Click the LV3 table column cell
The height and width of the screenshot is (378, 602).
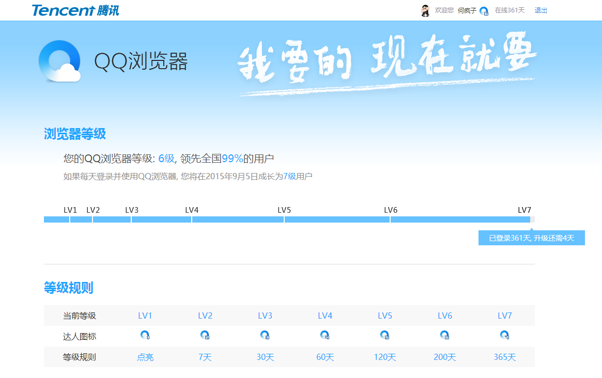(265, 316)
